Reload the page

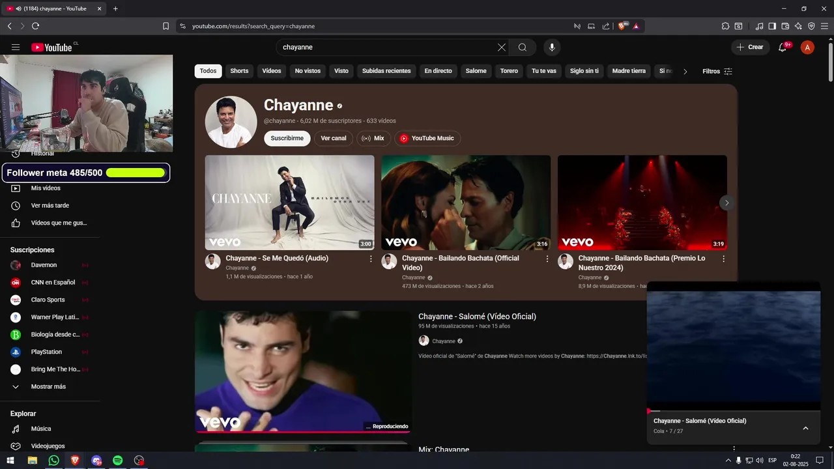point(35,26)
